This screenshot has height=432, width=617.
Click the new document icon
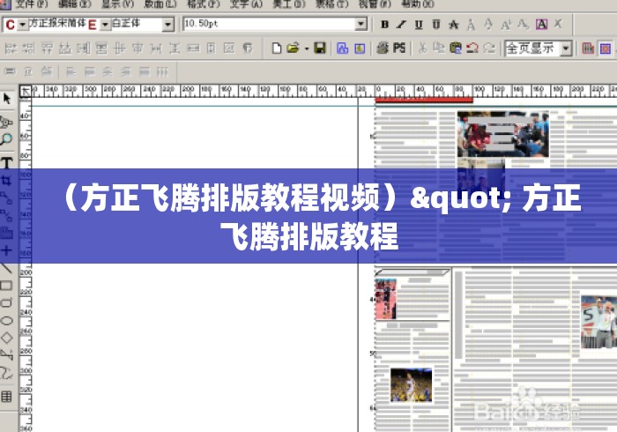click(x=277, y=48)
